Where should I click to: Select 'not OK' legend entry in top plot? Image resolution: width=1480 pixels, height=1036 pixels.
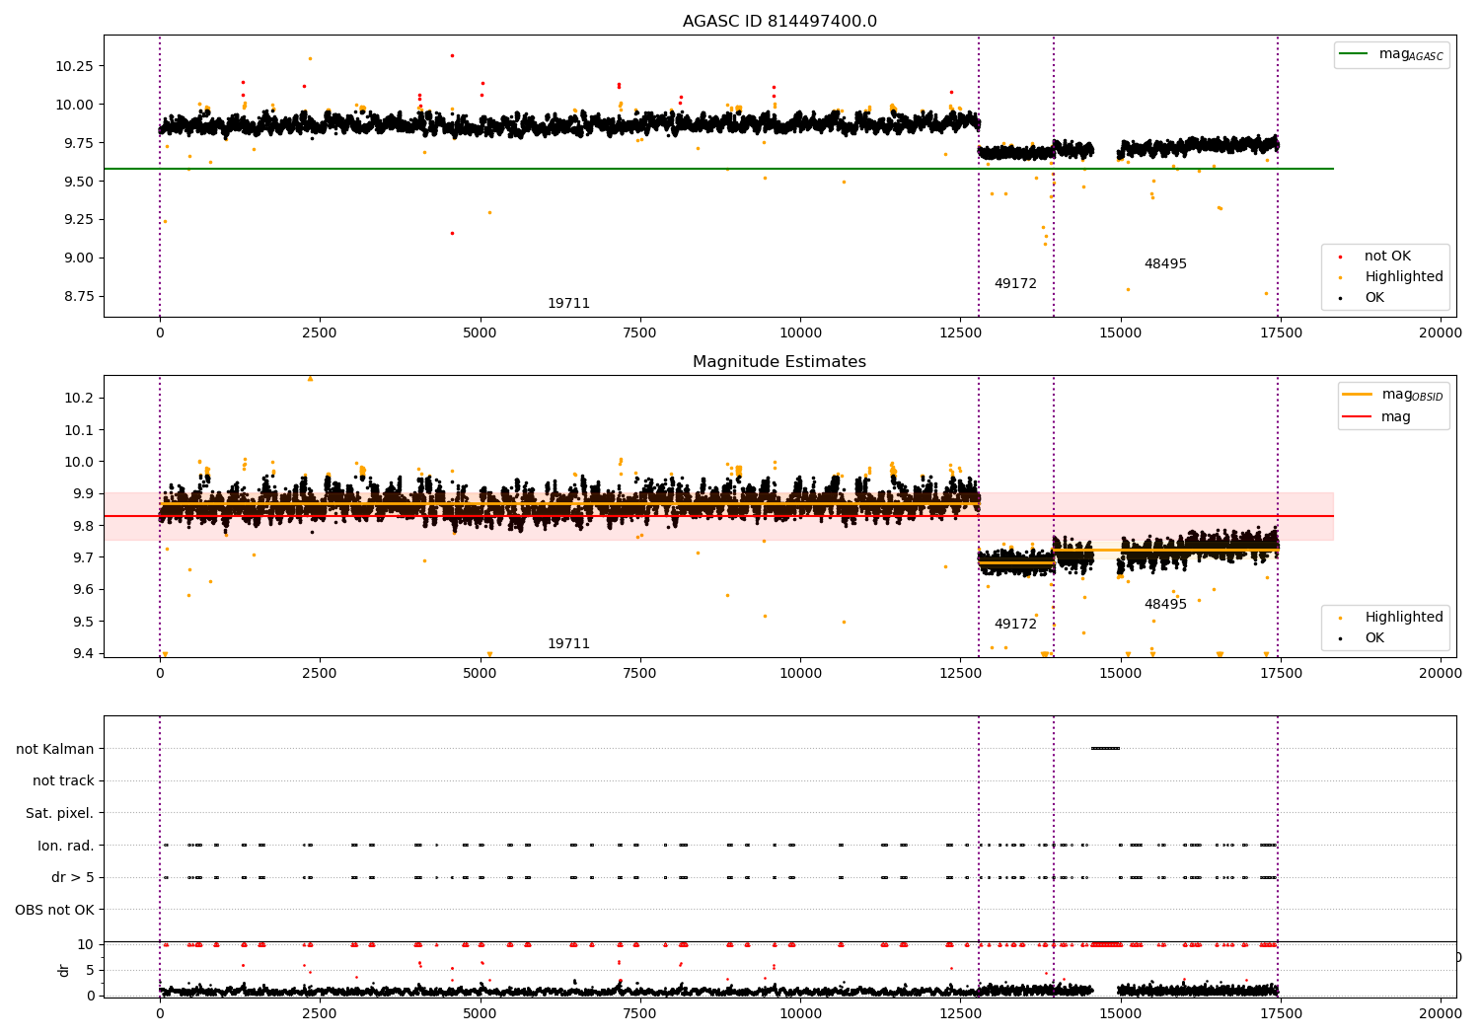tap(1387, 257)
